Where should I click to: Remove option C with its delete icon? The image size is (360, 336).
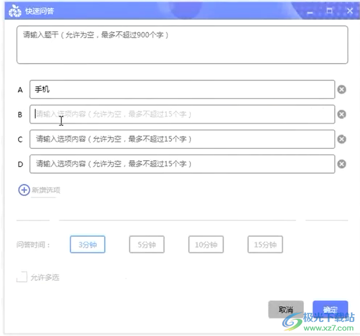click(x=341, y=139)
